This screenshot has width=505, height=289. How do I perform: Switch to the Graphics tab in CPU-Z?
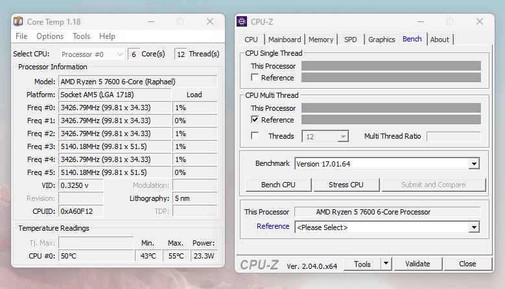pyautogui.click(x=382, y=40)
